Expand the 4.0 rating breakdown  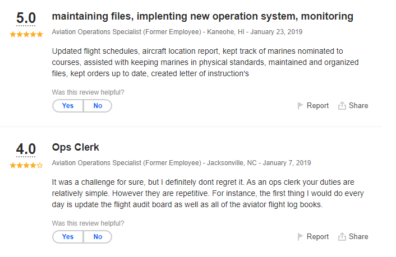click(26, 149)
